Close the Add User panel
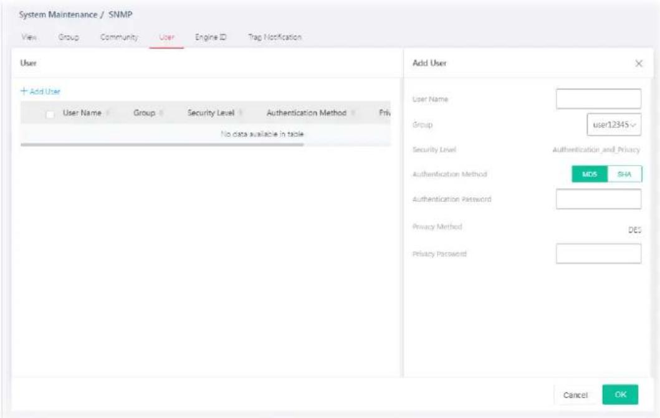Screen dimensions: 660x418 639,64
